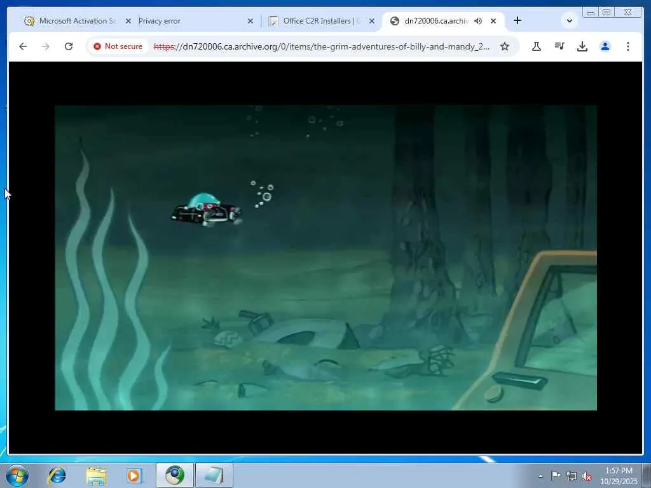Open the downloads icon in toolbar
The image size is (651, 488).
(x=582, y=46)
